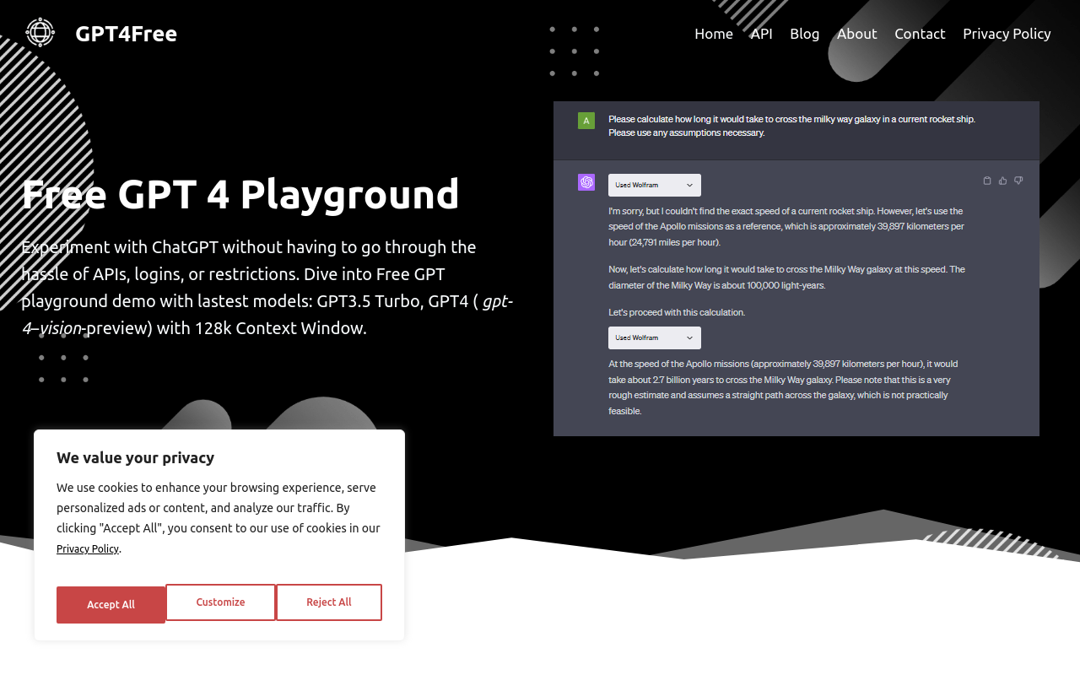Click the ChatGPT demo screenshot image

(x=796, y=268)
